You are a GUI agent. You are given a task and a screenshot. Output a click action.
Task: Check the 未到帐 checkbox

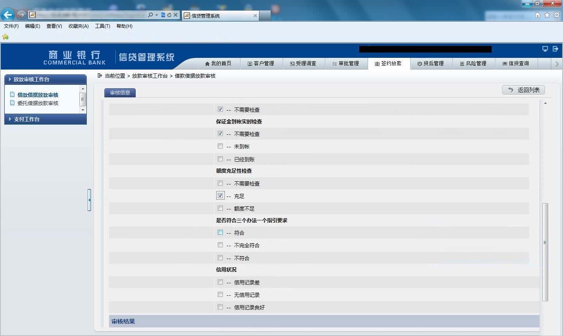220,146
